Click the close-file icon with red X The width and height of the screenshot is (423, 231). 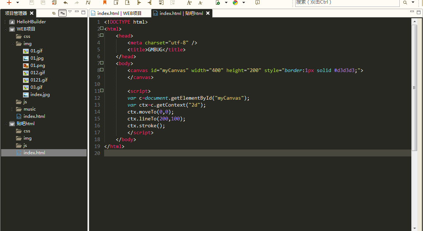coord(54,3)
